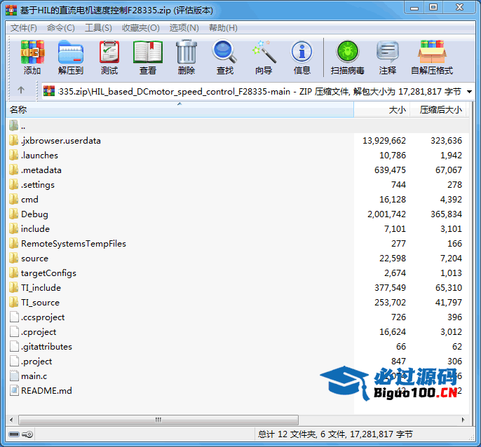Open the Options (选项) menu
This screenshot has width=481, height=447.
pyautogui.click(x=184, y=28)
